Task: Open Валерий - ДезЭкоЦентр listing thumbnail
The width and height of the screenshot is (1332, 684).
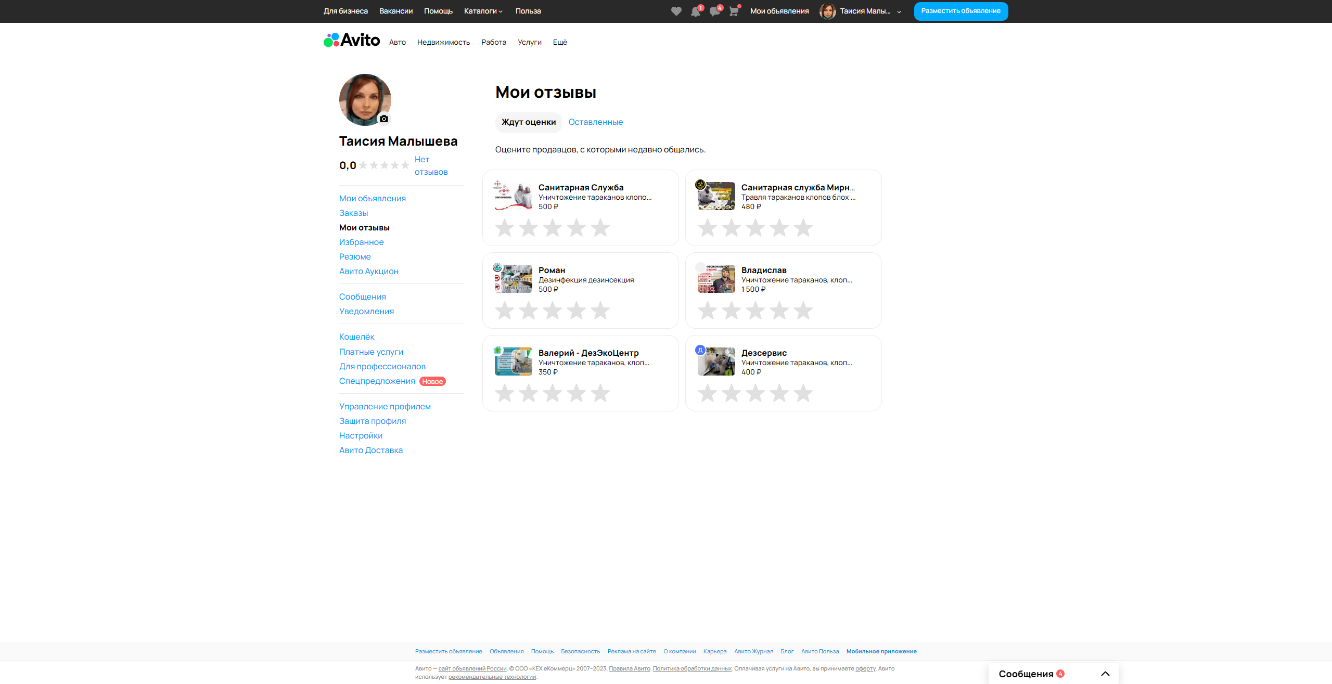Action: tap(513, 362)
